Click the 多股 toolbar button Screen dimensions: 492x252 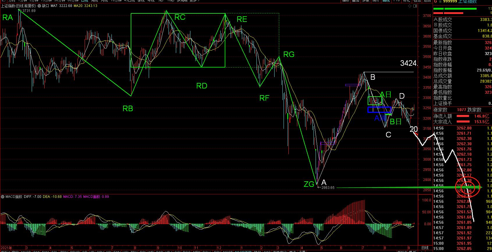[x=366, y=1]
